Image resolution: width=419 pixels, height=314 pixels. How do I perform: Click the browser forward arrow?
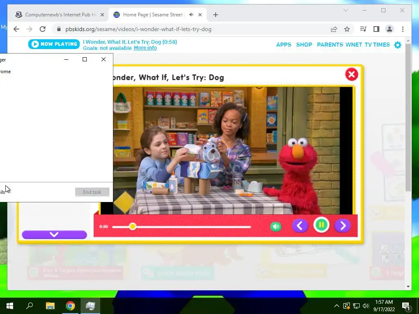point(29,29)
